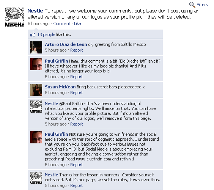Report Paul Griffin's dogmatic approach comment
214x190 pixels.
[x=76, y=165]
